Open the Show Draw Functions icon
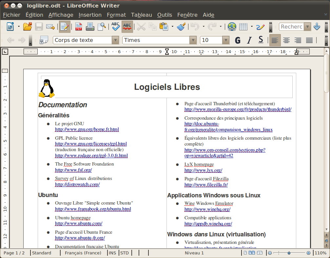330x258 pixels. tap(260, 27)
